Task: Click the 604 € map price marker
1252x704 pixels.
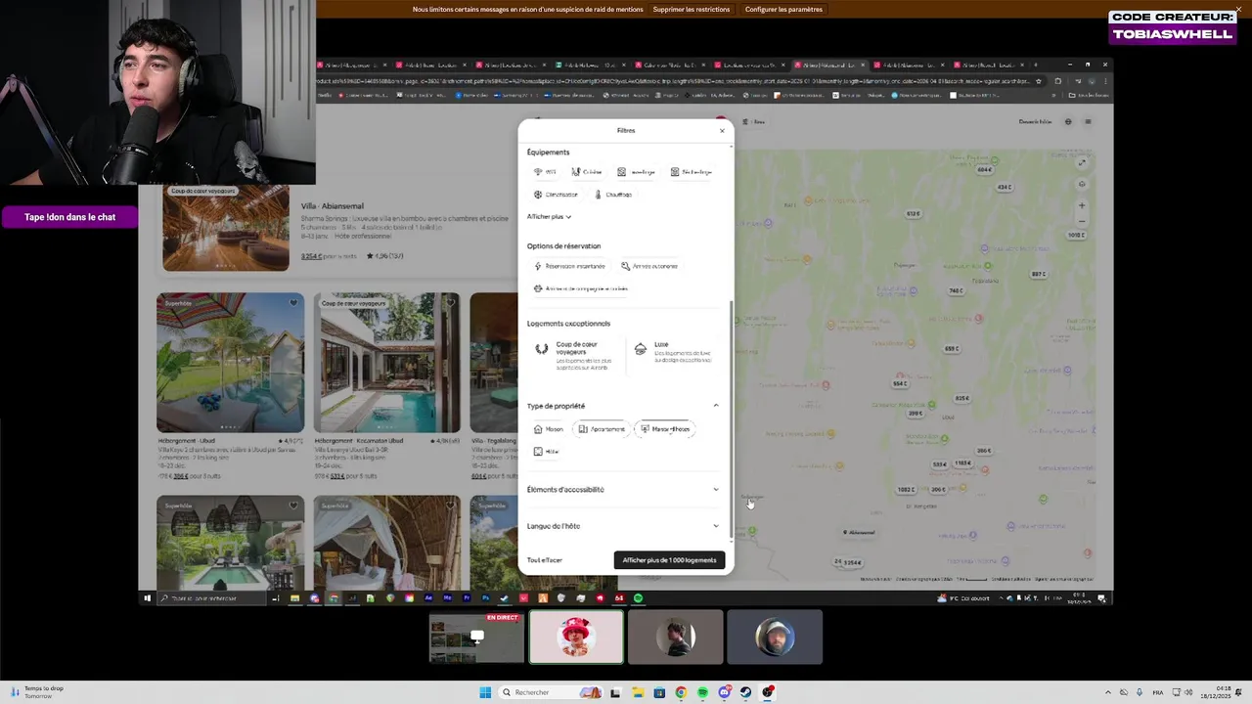Action: pos(984,170)
